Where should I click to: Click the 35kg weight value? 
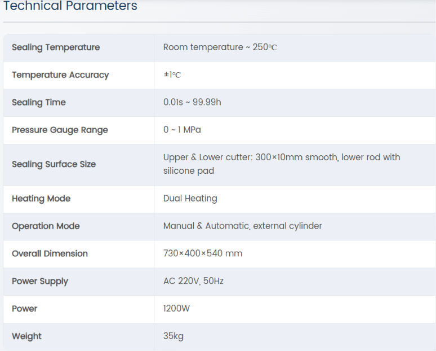[173, 336]
